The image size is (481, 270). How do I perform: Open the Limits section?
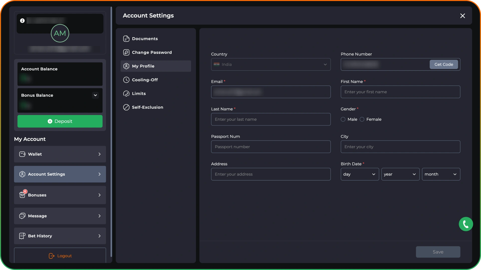coord(156,94)
